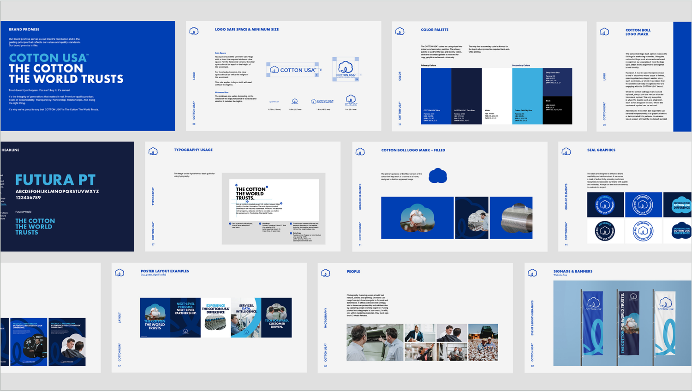Open the navy image of worker in boll frame
The image size is (692, 392).
pyautogui.click(x=472, y=218)
